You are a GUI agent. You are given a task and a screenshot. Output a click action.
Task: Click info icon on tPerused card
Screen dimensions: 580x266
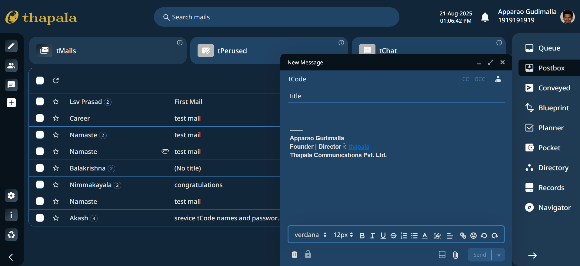coord(341,43)
